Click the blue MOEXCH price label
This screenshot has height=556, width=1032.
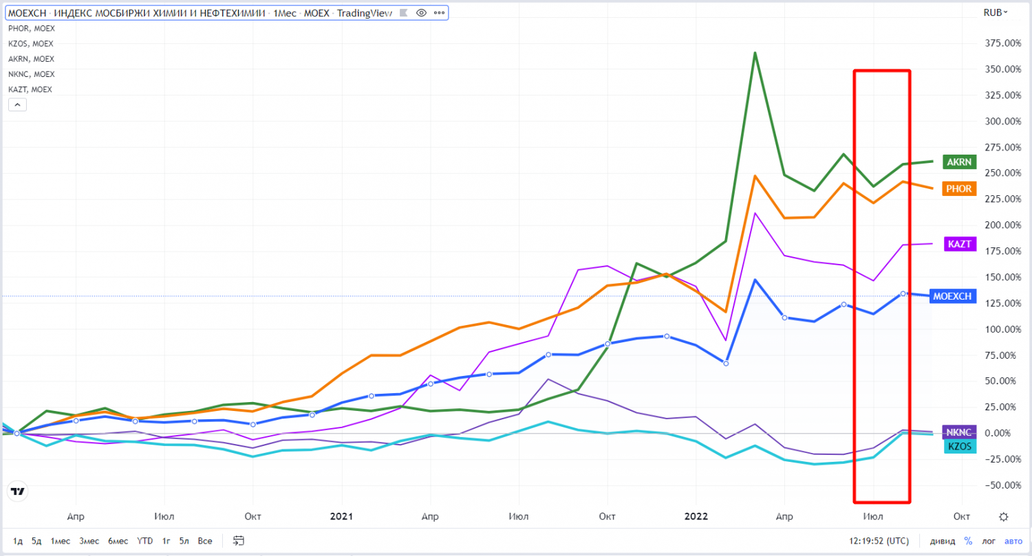[953, 296]
